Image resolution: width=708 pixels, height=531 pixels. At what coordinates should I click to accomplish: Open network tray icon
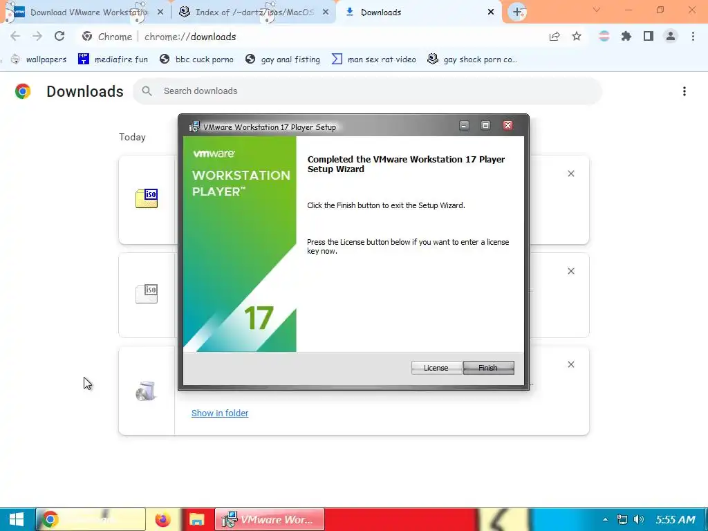point(622,520)
